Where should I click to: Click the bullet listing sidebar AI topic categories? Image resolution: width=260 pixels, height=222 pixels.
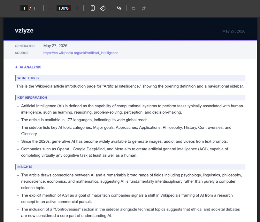coord(126,131)
